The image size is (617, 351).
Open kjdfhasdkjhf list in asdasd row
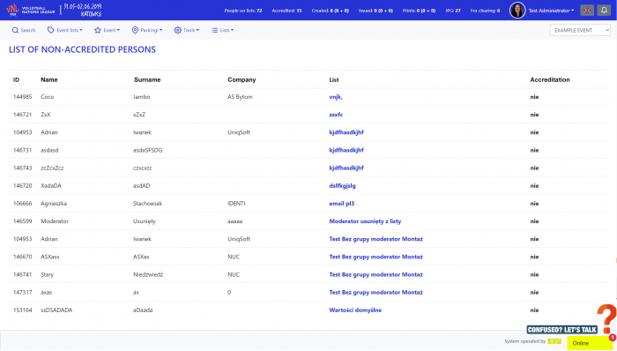(346, 150)
